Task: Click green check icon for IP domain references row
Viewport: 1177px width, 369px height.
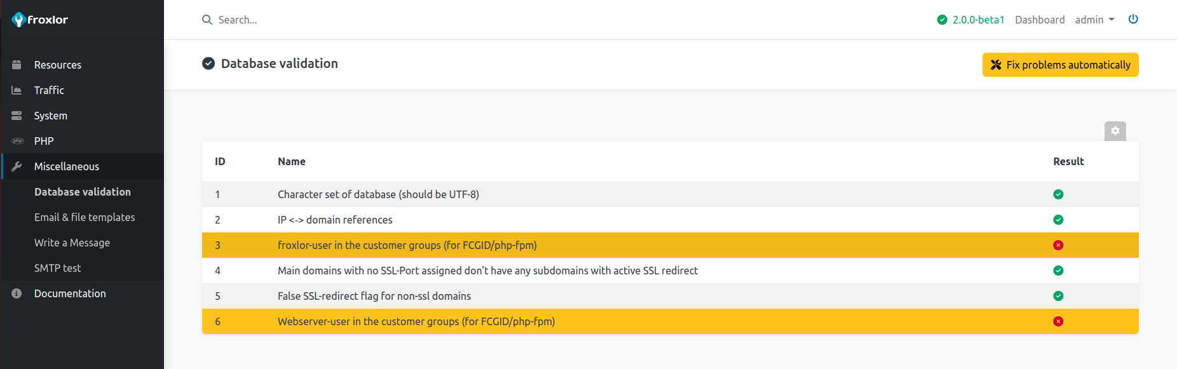Action: (x=1058, y=220)
